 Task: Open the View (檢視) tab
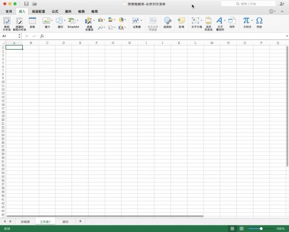click(94, 11)
